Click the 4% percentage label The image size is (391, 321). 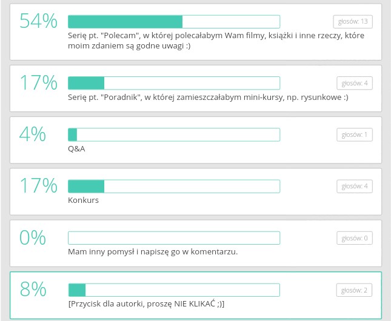pyautogui.click(x=33, y=134)
